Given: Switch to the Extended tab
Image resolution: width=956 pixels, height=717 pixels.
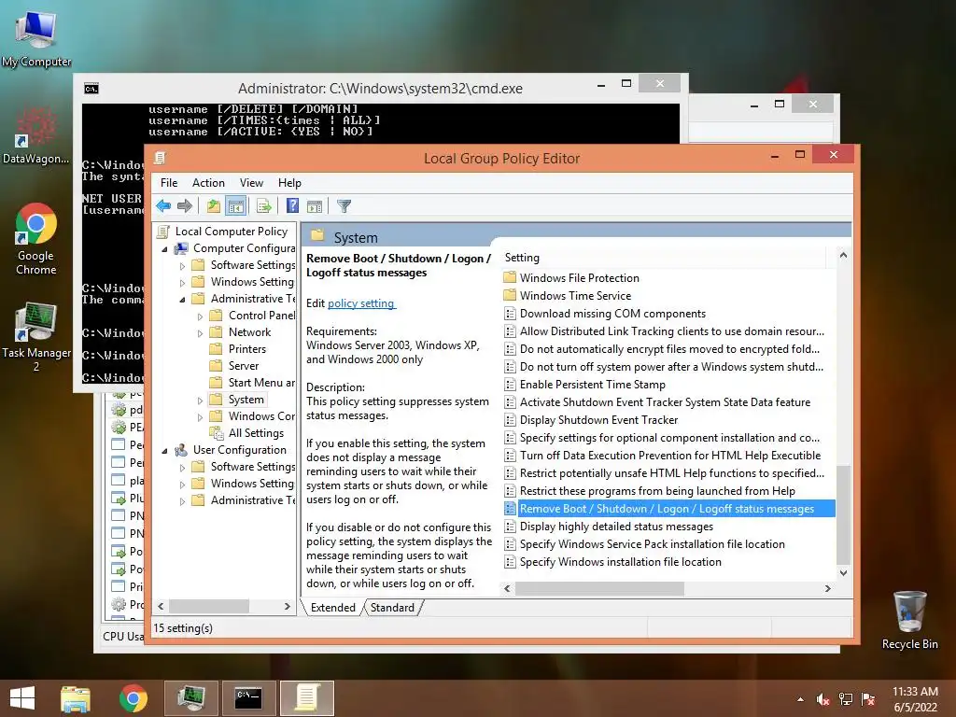Looking at the screenshot, I should pos(333,607).
